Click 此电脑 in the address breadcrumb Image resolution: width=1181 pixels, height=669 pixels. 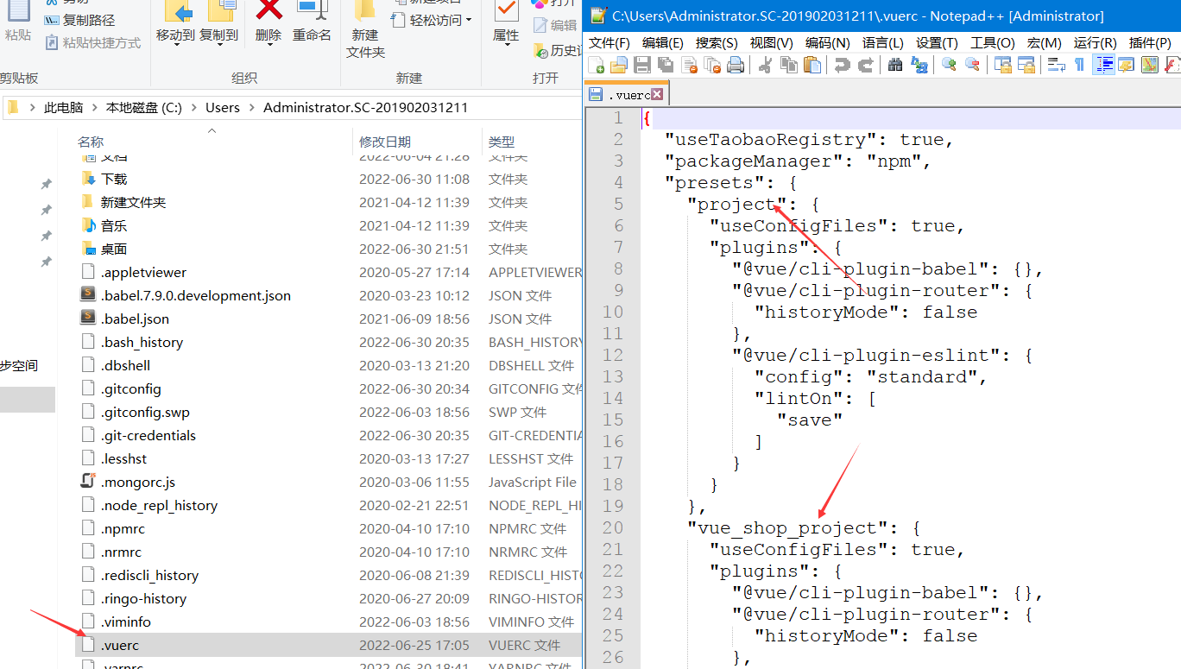[x=64, y=108]
